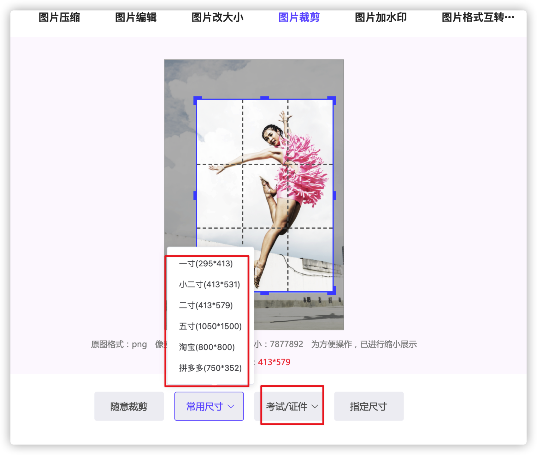The width and height of the screenshot is (537, 455).
Task: Choose the 拼多多(750*352) preset
Action: pos(210,368)
